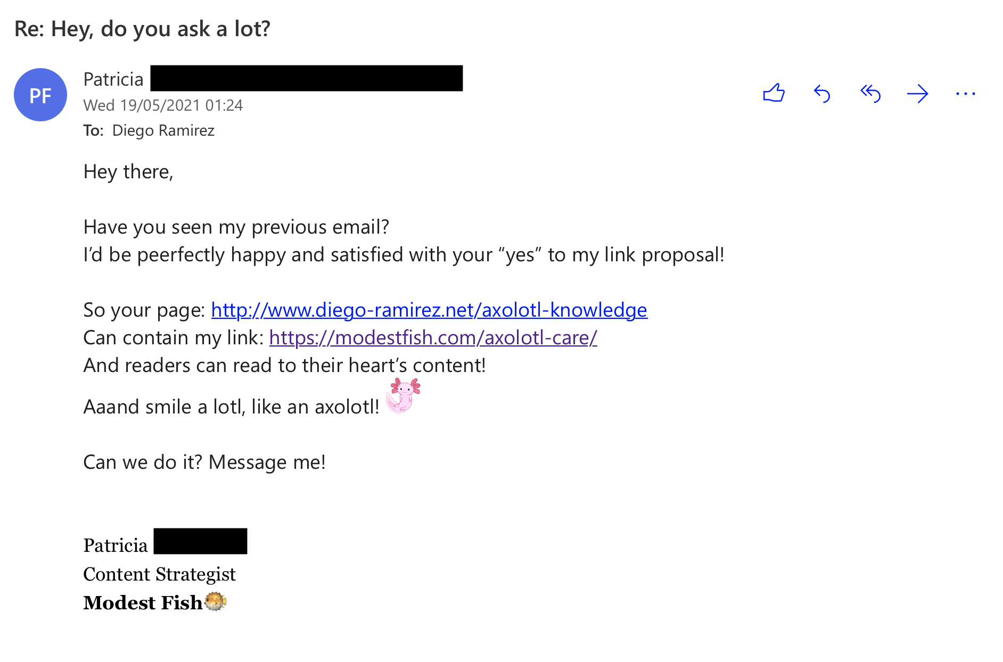Open the diego-ramirez.net axolotl-knowledge link
The height and width of the screenshot is (662, 1003).
coord(429,310)
